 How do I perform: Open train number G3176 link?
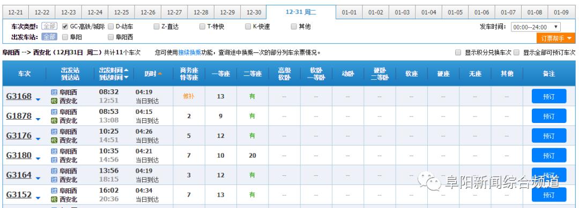[x=19, y=135]
